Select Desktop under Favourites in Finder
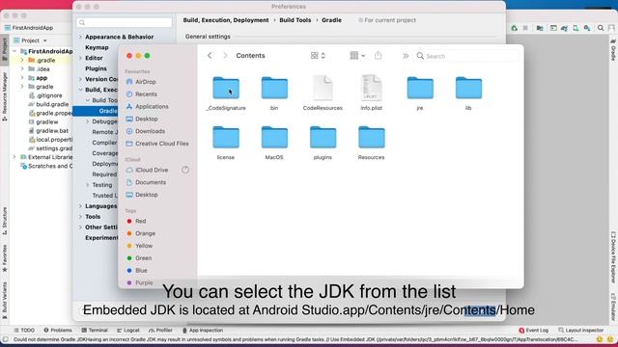Viewport: 618px width, 347px height. (x=142, y=119)
